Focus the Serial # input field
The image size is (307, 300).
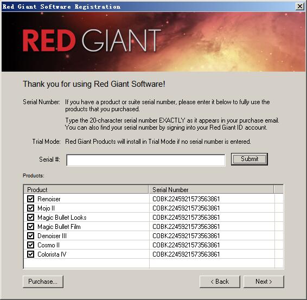146,160
